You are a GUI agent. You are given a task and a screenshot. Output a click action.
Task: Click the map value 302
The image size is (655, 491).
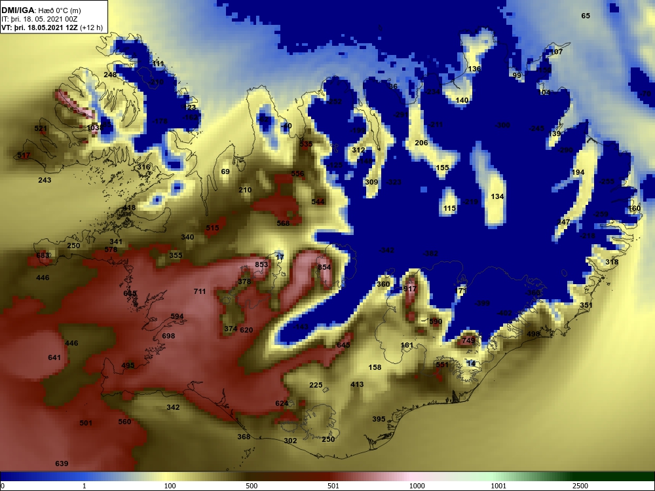(x=290, y=441)
